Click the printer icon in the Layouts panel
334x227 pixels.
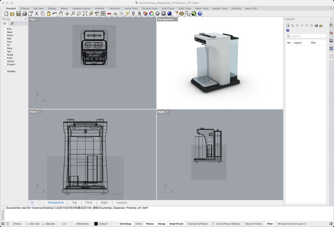tap(316, 26)
